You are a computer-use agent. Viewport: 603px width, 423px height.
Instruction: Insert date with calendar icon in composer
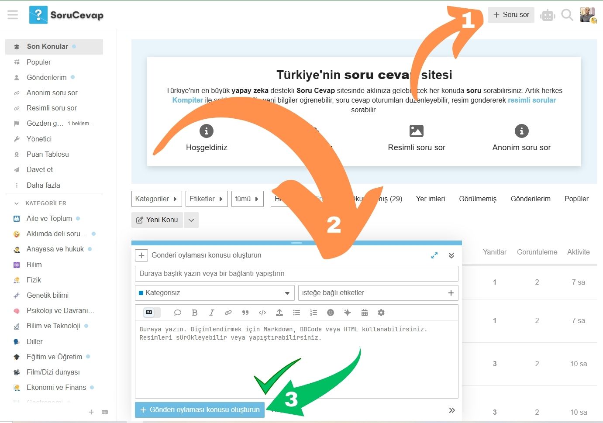tap(365, 313)
